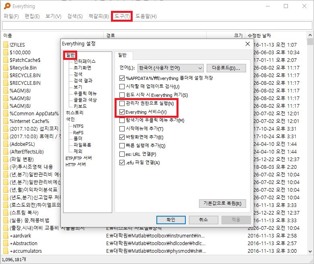Image resolution: width=314 pixels, height=264 pixels.
Task: Click the Everything magnifier app icon
Action: point(7,6)
